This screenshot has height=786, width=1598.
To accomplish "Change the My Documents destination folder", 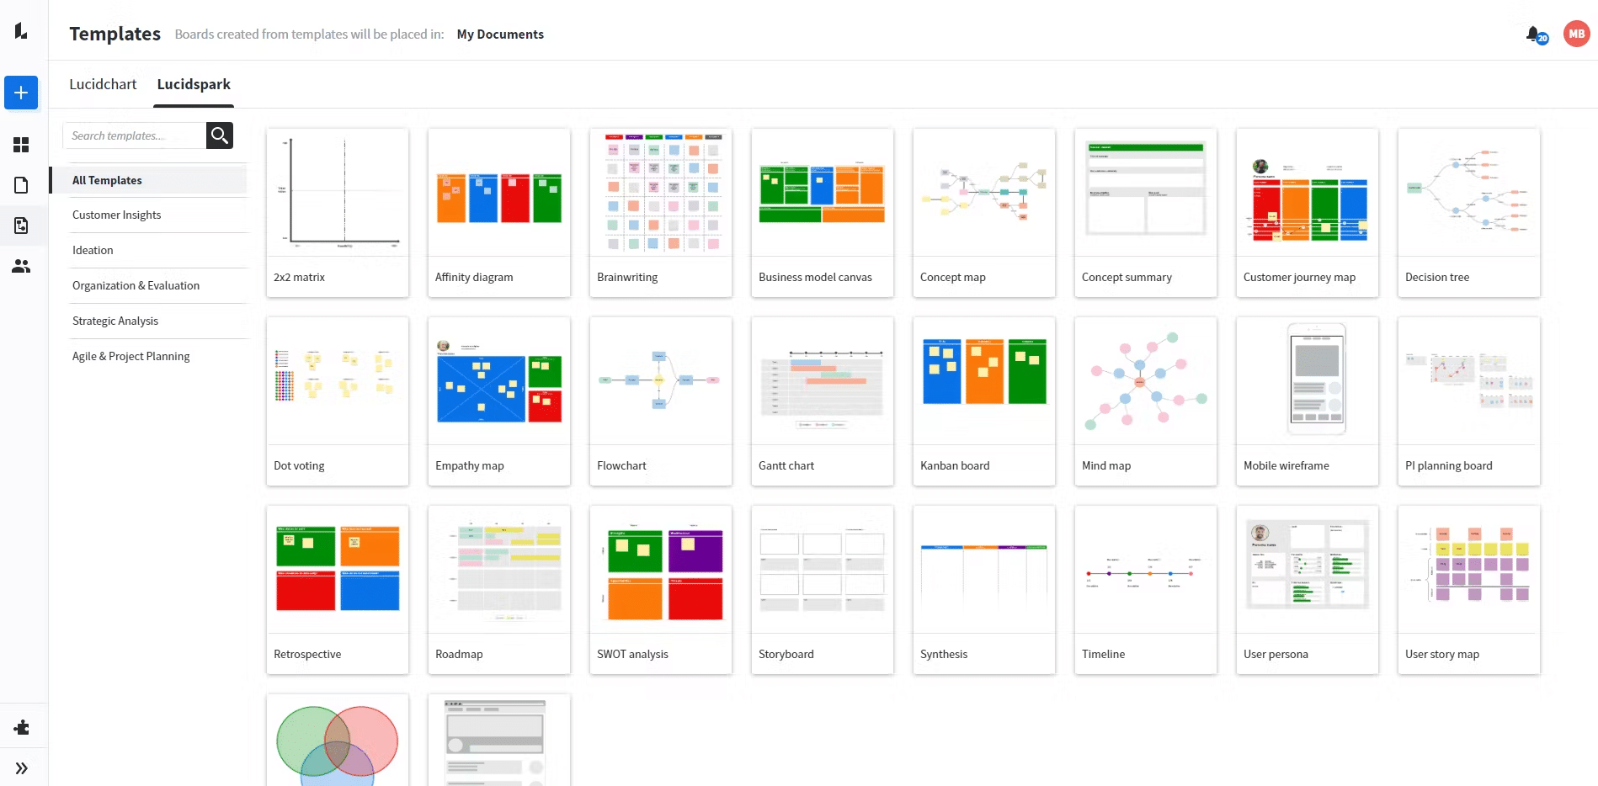I will coord(500,35).
